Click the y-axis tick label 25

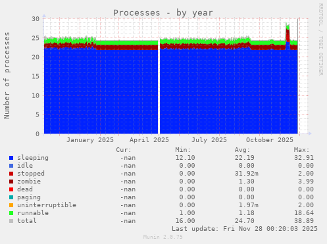pyautogui.click(x=36, y=38)
